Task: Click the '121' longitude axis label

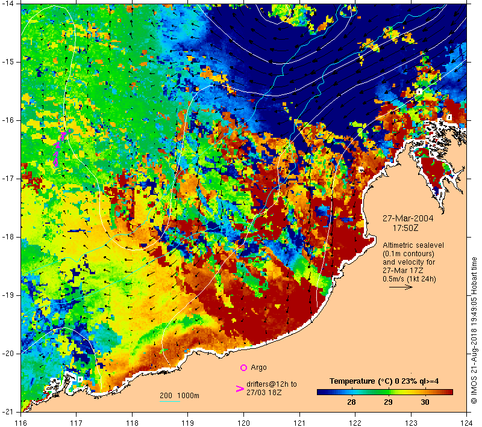Action: 299,423
